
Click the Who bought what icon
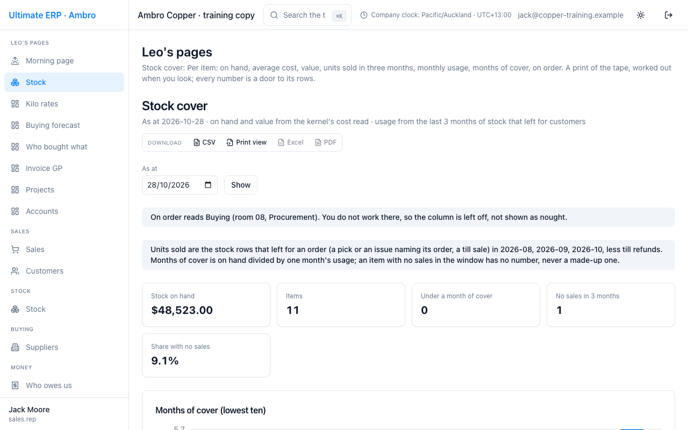(15, 147)
